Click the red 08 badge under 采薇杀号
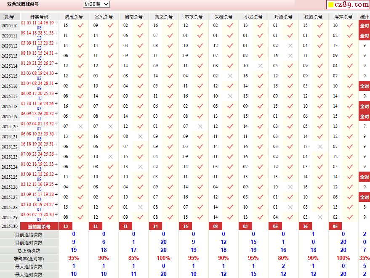This screenshot has width=370, height=278. 216,226
